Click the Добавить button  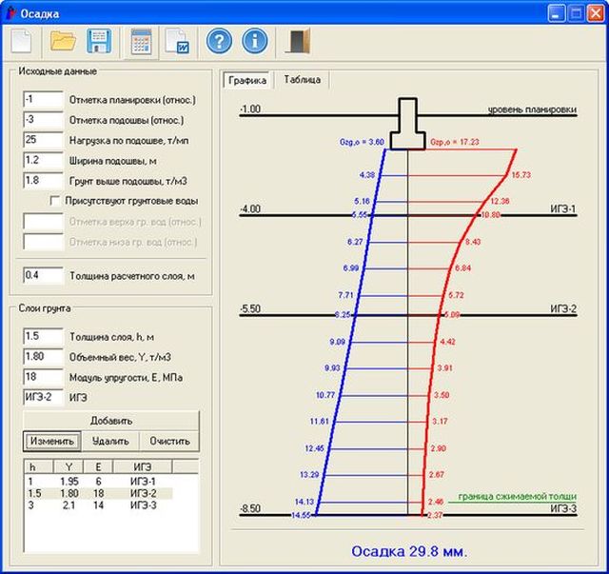[x=111, y=421]
